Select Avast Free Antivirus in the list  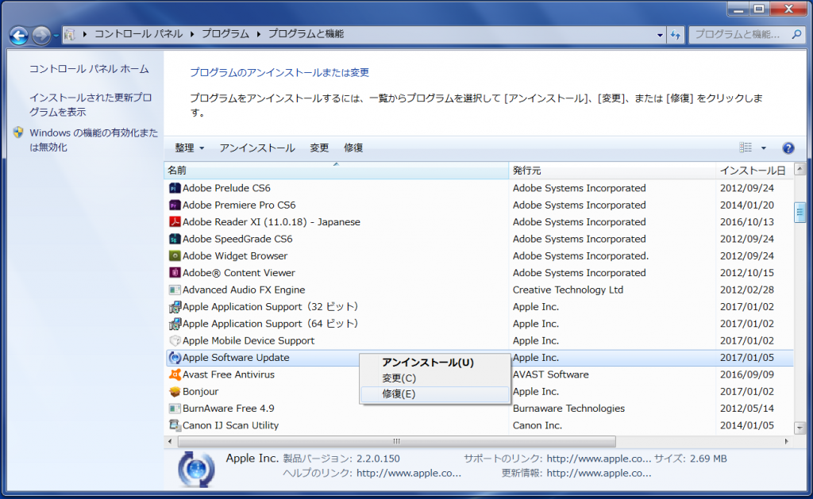pyautogui.click(x=479, y=374)
